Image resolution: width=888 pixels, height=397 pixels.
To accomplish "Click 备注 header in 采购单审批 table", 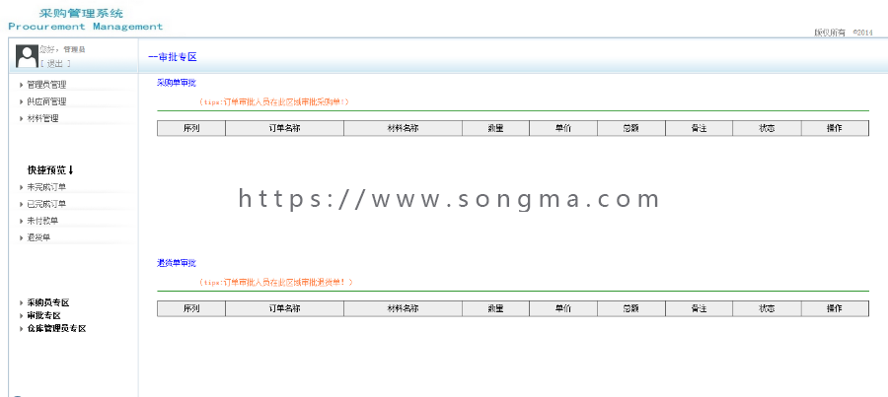I will [x=699, y=128].
